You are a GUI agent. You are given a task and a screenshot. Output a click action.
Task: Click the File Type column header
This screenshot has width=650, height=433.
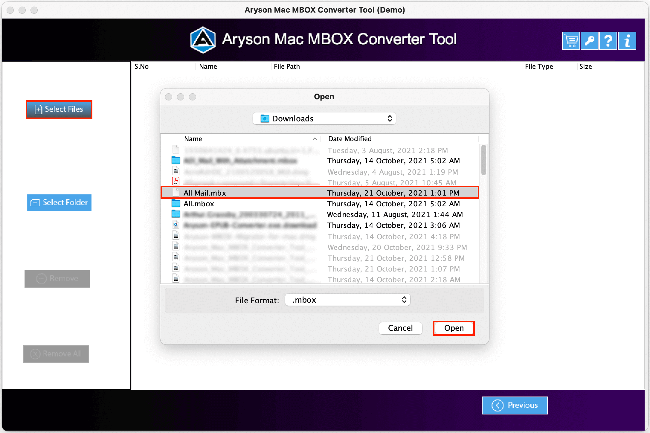[539, 66]
